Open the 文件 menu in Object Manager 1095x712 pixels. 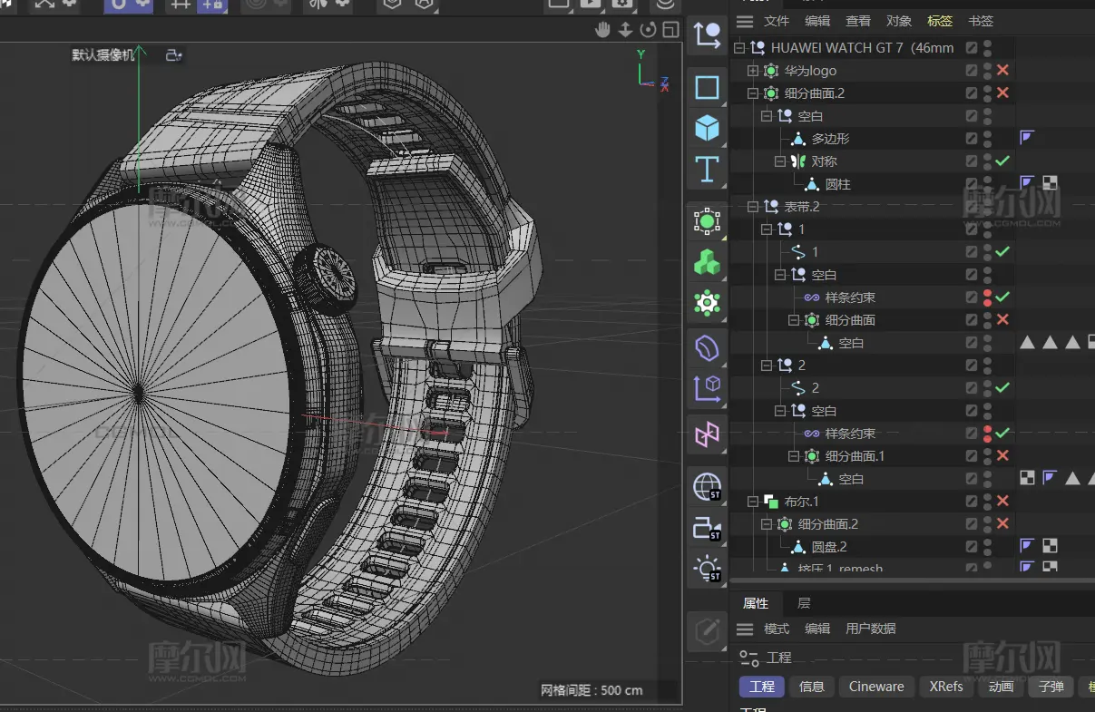point(777,21)
